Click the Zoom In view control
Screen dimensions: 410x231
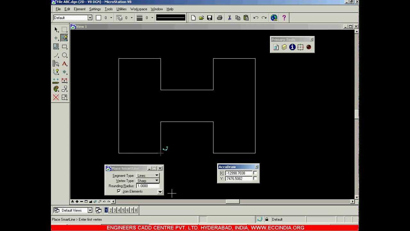click(77, 201)
